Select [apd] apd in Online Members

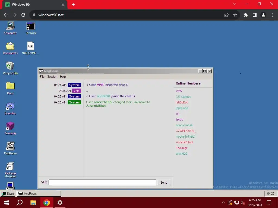pos(182,108)
